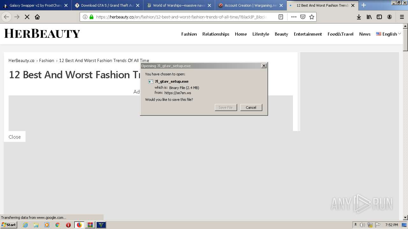The image size is (408, 229).
Task: Click 7l_gtav_setup.exe file icon in dialog
Action: (x=151, y=81)
